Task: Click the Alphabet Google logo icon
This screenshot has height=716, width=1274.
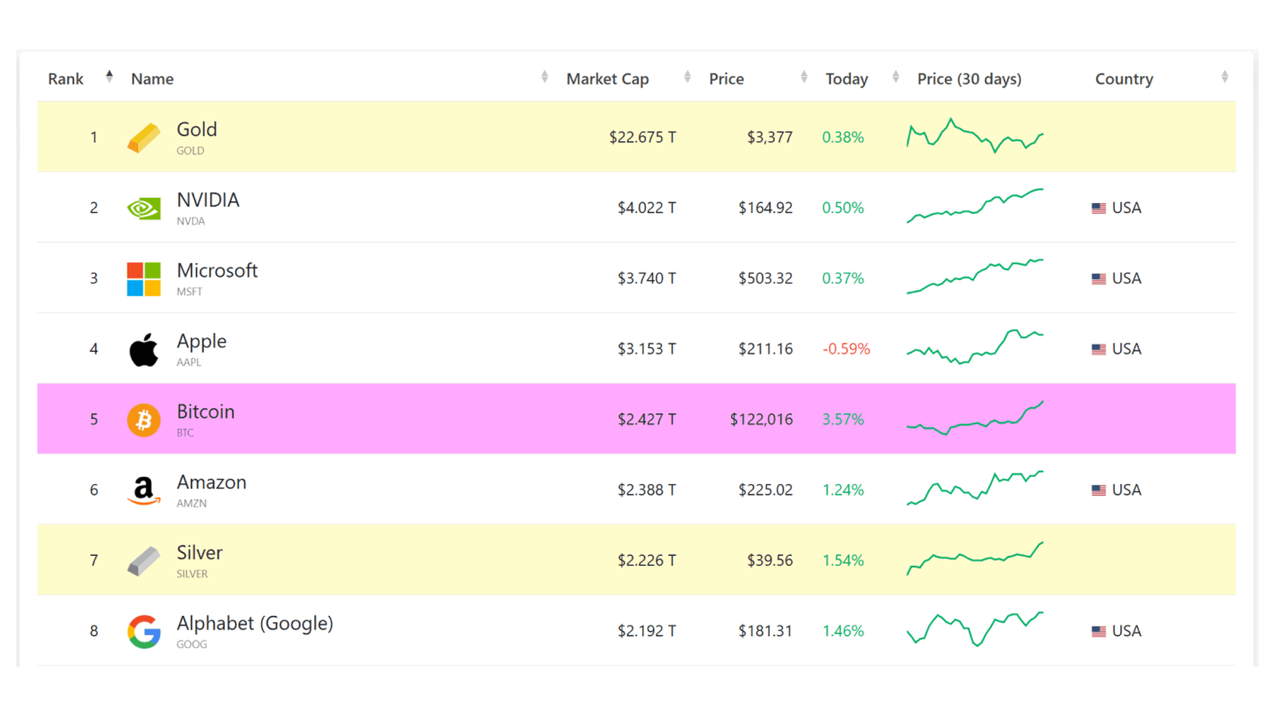Action: 143,632
